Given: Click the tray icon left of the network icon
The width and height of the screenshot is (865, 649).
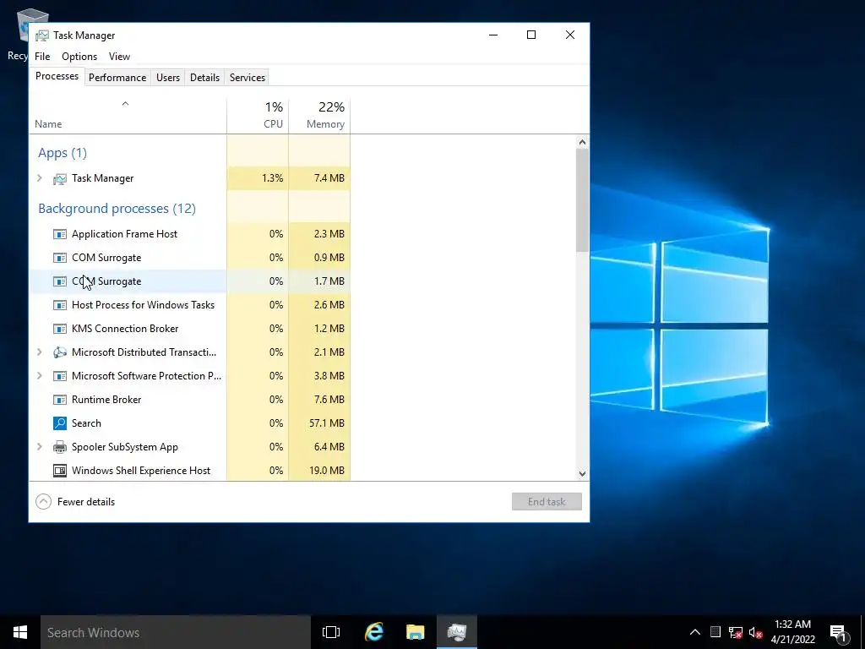Looking at the screenshot, I should click(715, 632).
